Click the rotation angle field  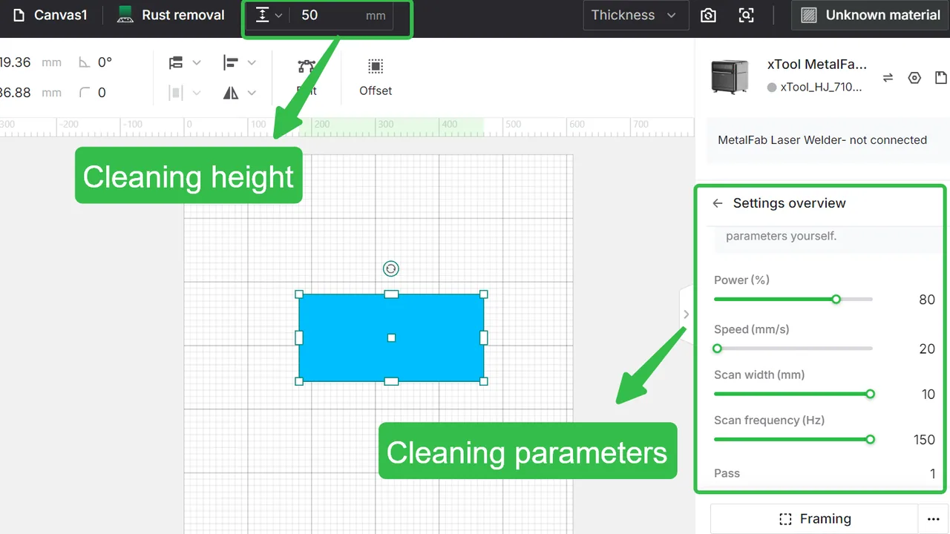click(105, 62)
